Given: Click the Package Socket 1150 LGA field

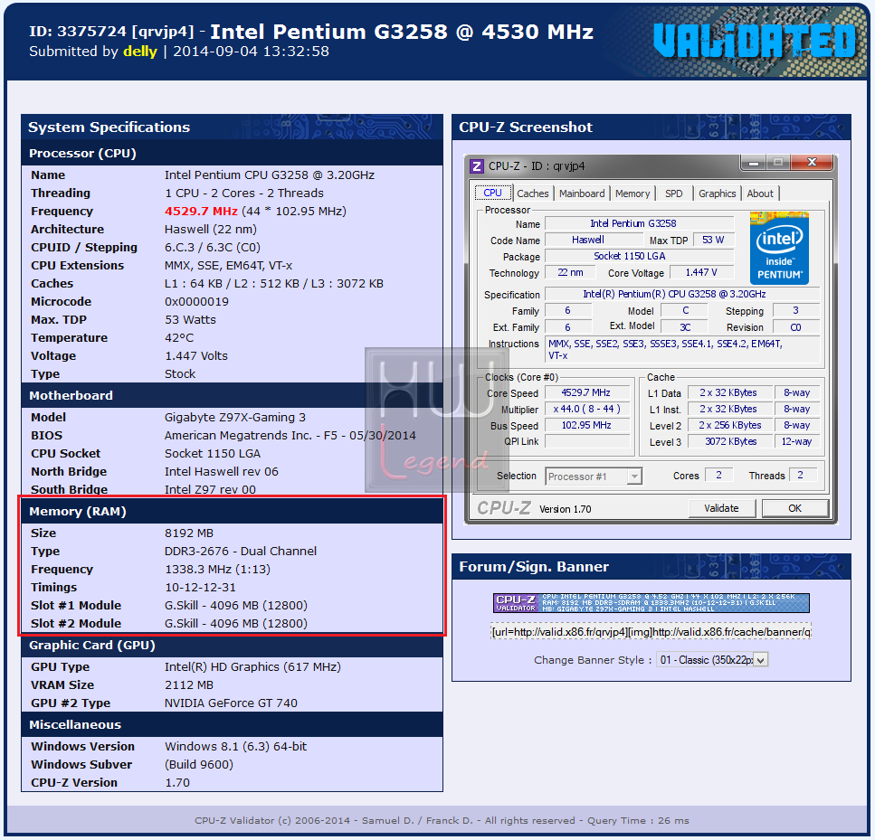Looking at the screenshot, I should point(640,256).
